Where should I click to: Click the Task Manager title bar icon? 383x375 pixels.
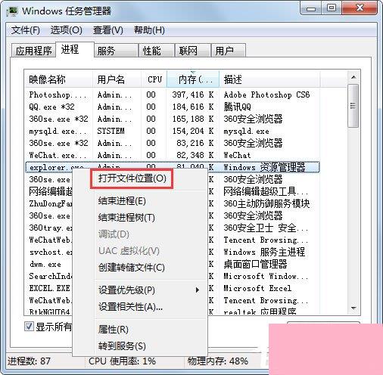[x=12, y=11]
